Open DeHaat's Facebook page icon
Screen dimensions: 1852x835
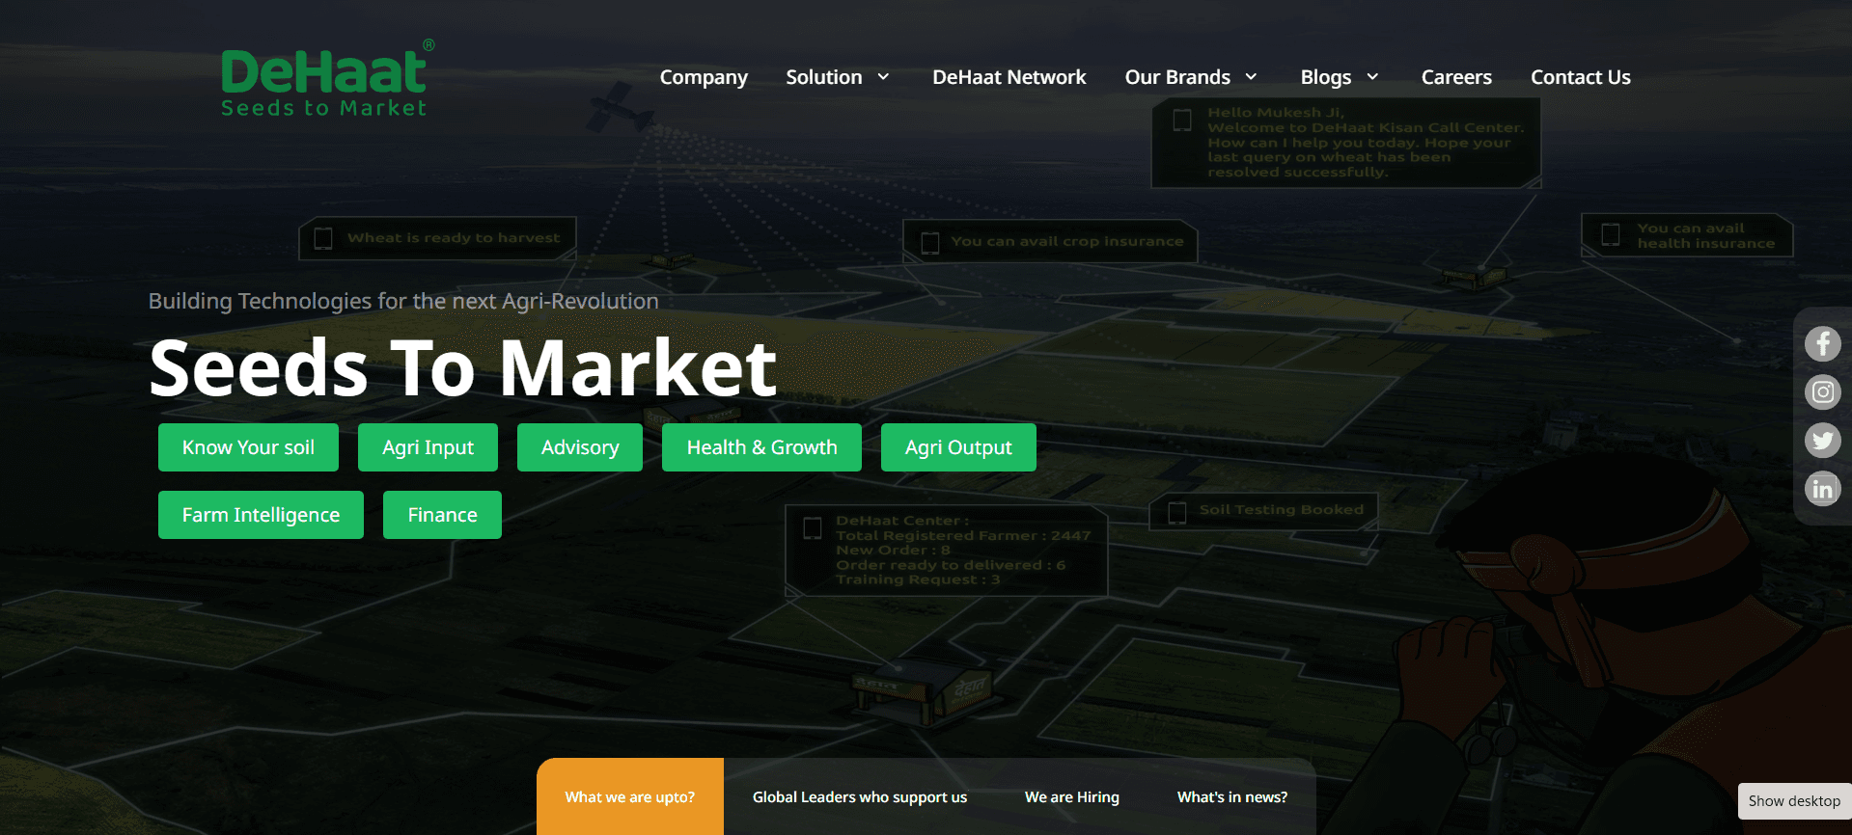(1822, 344)
